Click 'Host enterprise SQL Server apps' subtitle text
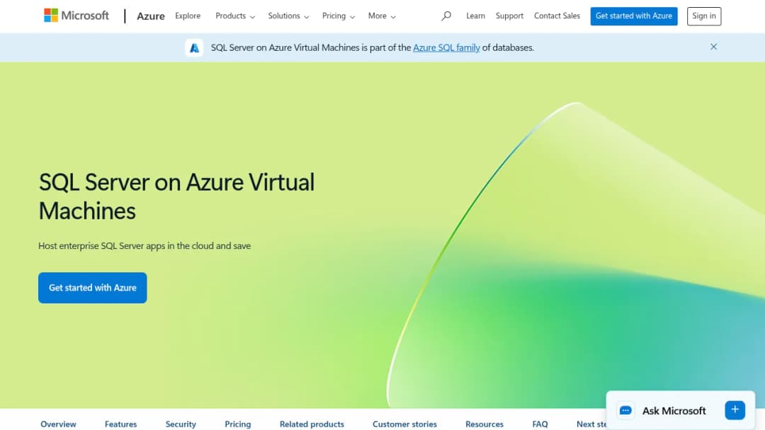 pos(144,246)
